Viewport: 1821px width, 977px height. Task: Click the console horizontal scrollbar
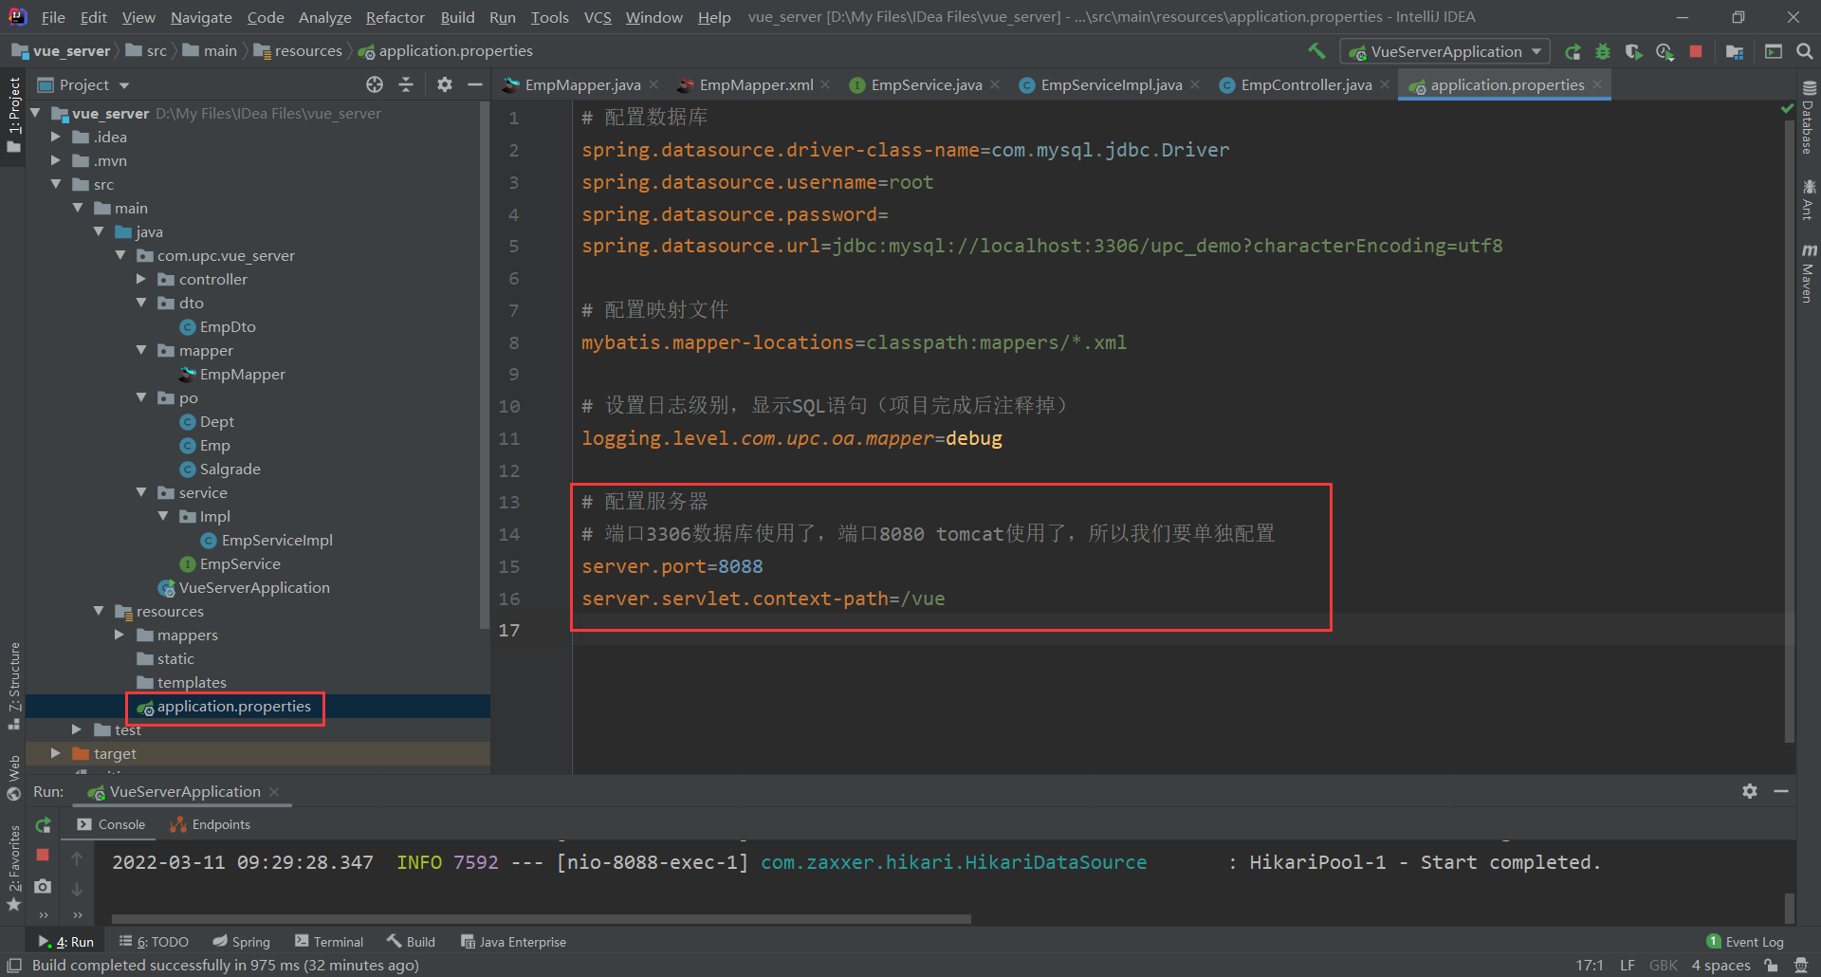(x=541, y=918)
